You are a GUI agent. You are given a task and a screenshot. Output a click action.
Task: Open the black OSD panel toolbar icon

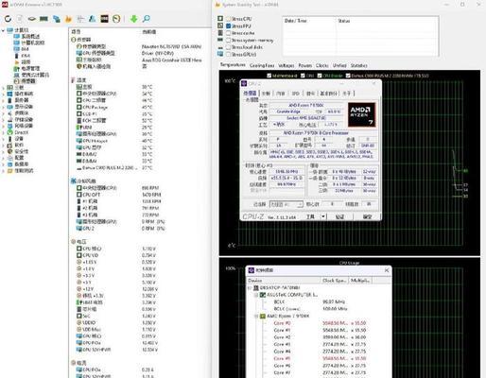104,19
